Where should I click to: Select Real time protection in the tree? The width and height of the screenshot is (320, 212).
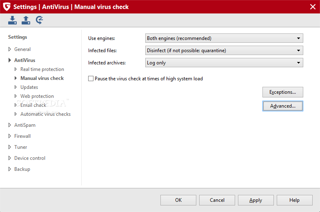point(42,69)
